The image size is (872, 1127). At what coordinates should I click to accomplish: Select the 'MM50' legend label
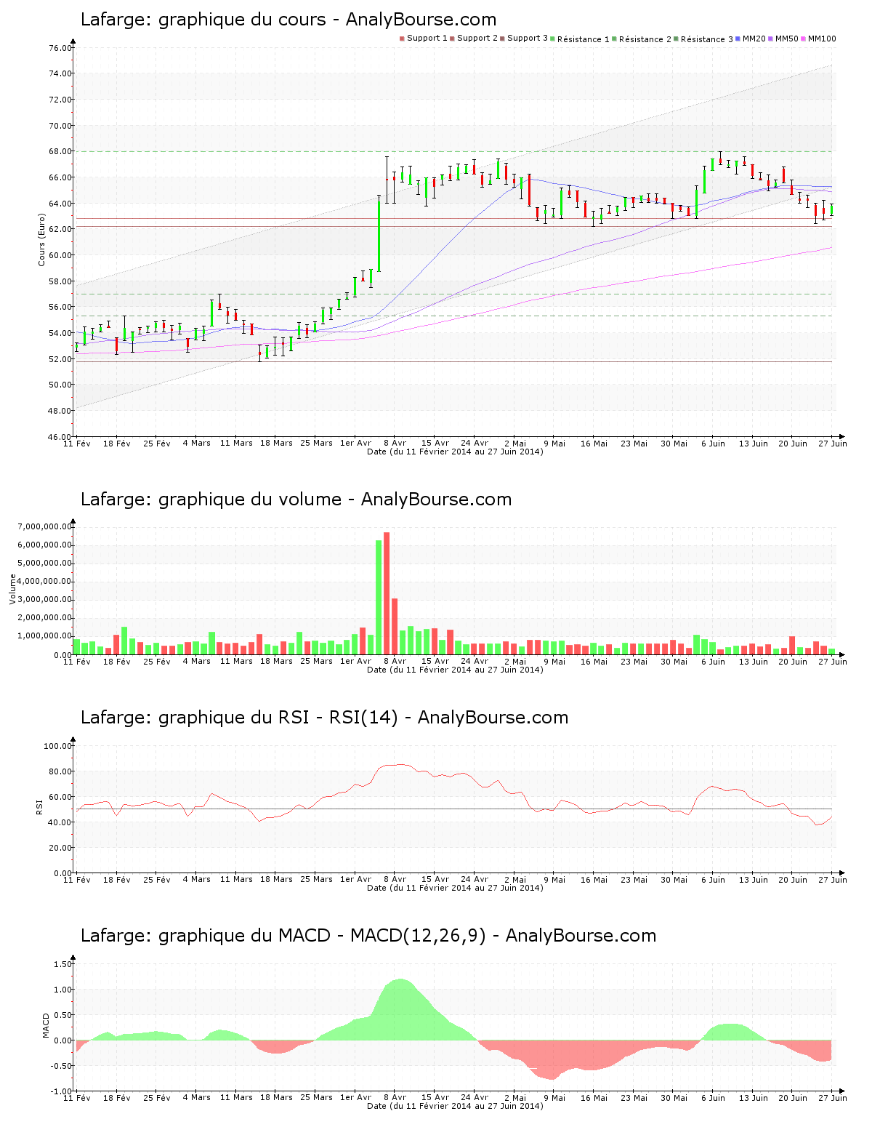[787, 39]
